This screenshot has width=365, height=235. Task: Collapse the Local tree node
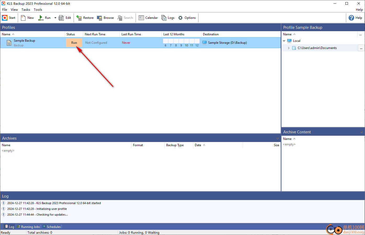284,41
